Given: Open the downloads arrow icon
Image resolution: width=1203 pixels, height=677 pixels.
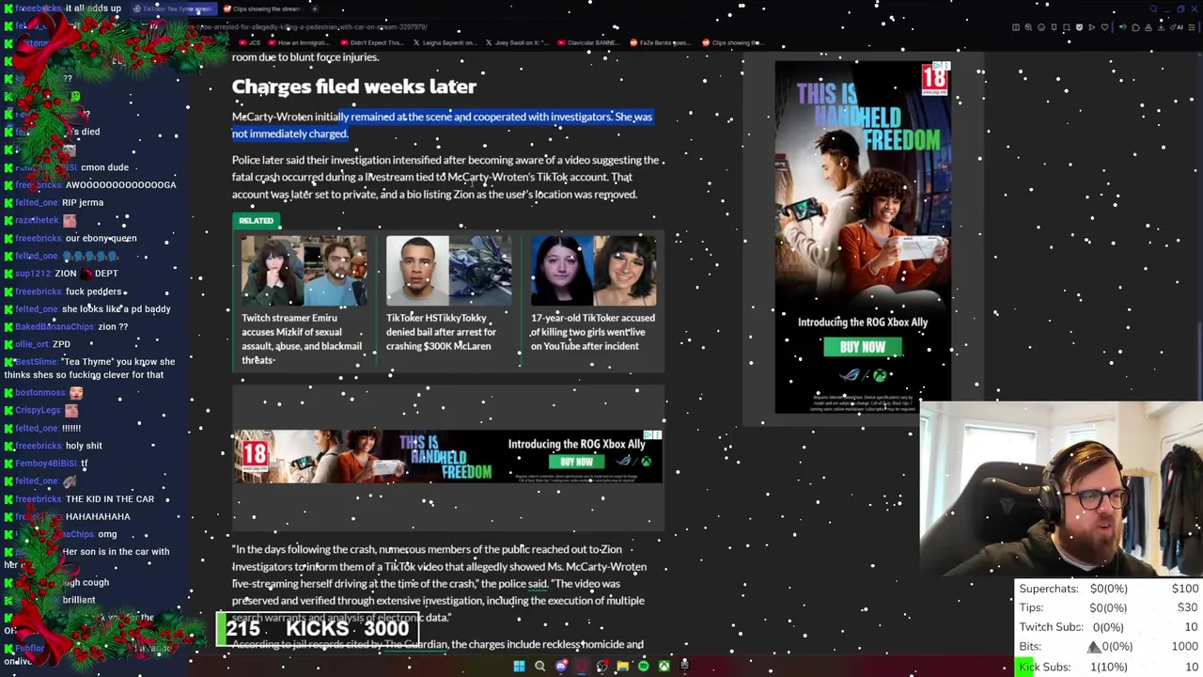Looking at the screenshot, I should click(x=1161, y=27).
